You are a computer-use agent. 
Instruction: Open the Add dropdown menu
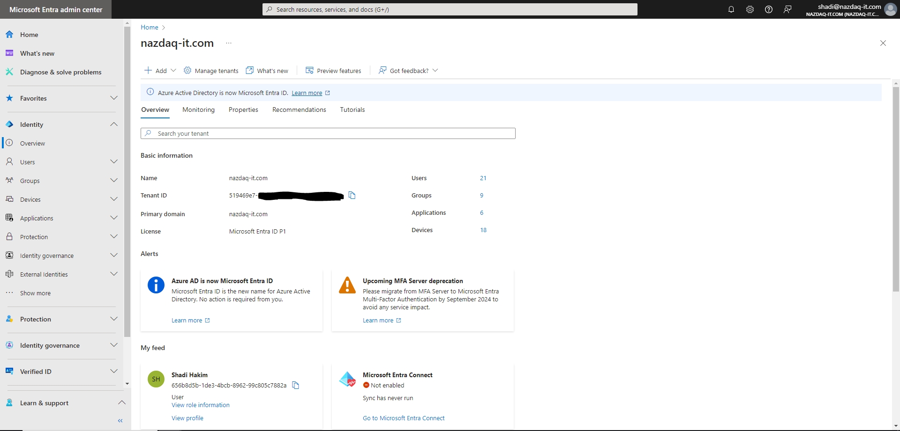(x=160, y=71)
